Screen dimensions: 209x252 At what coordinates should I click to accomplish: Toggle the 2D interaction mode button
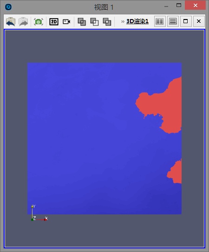pos(54,21)
